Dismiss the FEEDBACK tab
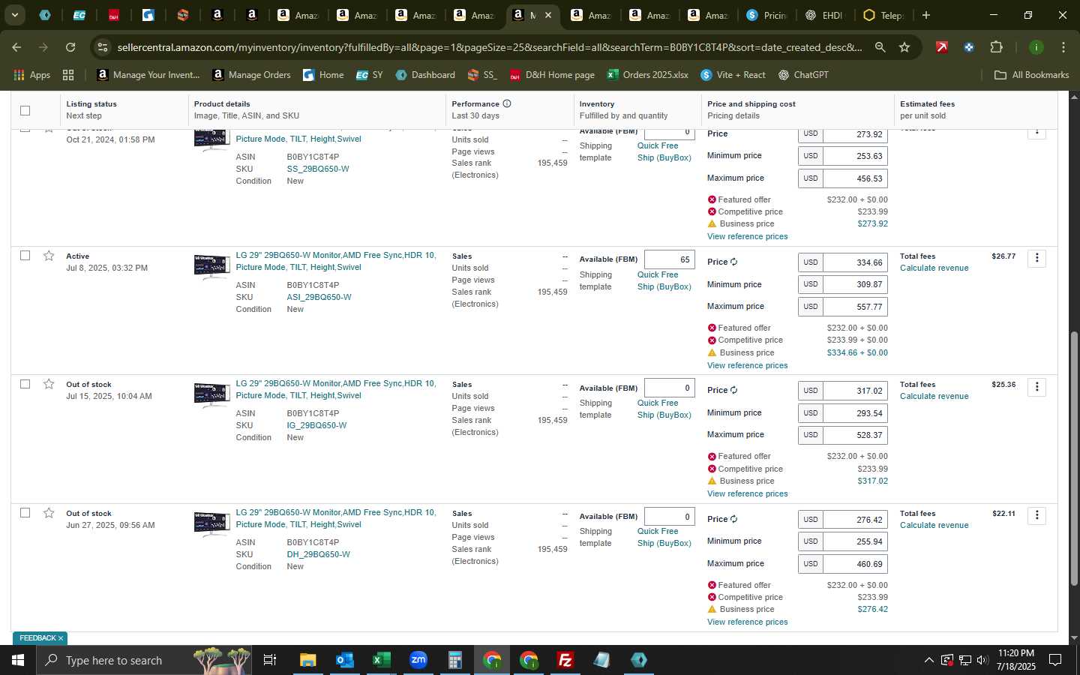 [x=61, y=638]
